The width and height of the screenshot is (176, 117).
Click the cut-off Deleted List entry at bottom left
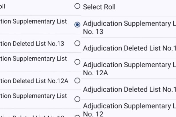[x=32, y=115]
